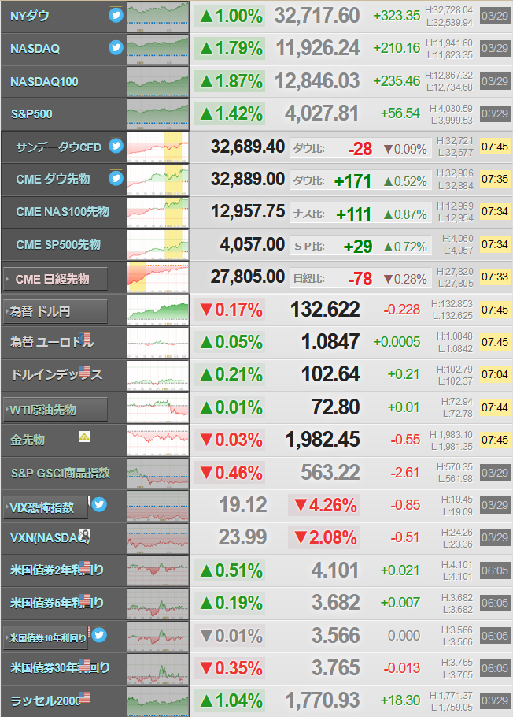The width and height of the screenshot is (513, 717).
Task: Open the S&P500 link
Action: (x=31, y=114)
